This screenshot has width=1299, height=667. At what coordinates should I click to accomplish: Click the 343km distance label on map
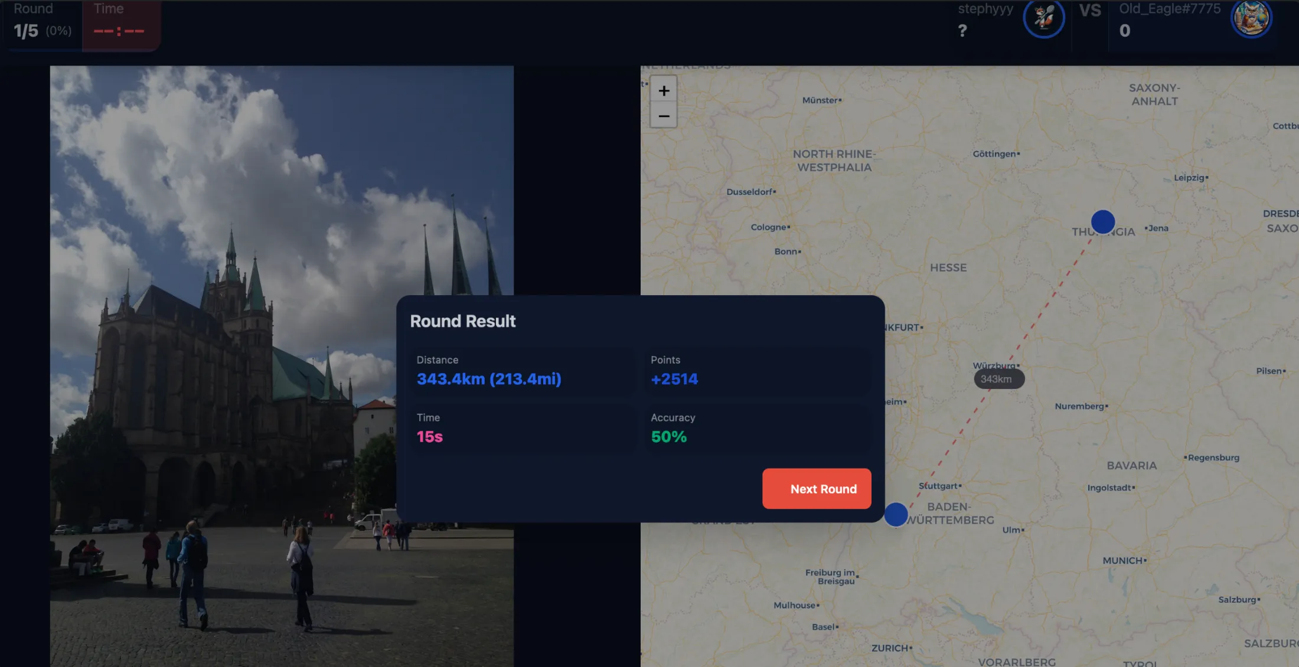pos(998,379)
